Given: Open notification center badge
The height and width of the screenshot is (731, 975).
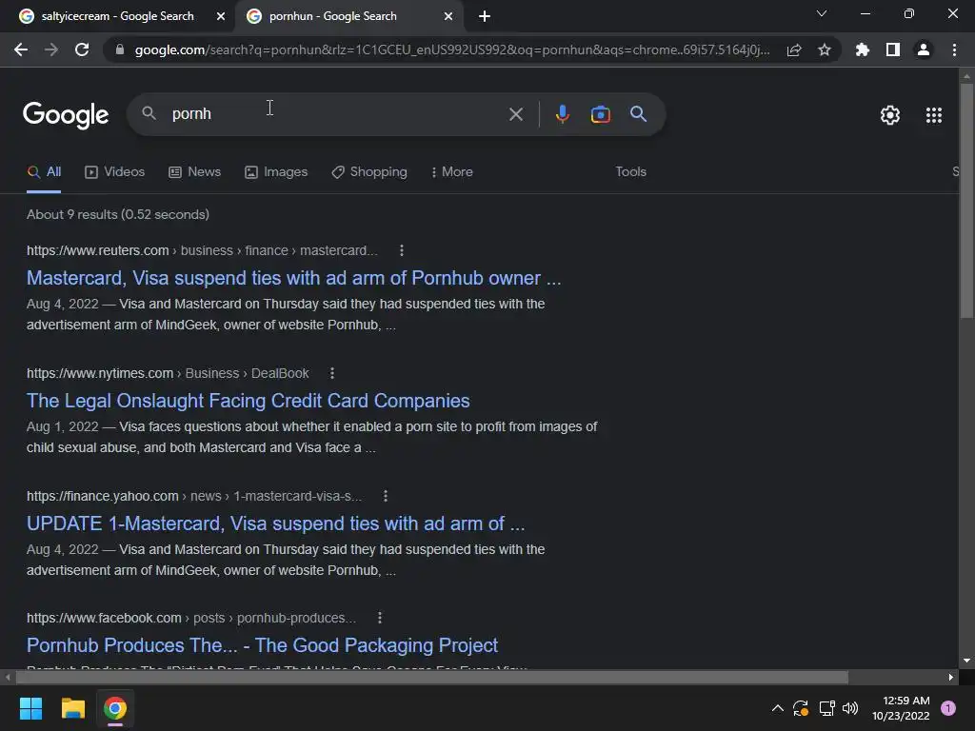Looking at the screenshot, I should 948,708.
